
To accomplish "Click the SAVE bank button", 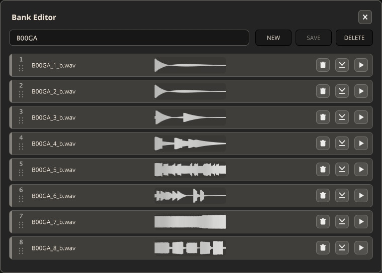I will [314, 38].
